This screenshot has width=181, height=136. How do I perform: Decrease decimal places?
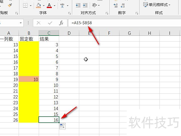click(123, 6)
